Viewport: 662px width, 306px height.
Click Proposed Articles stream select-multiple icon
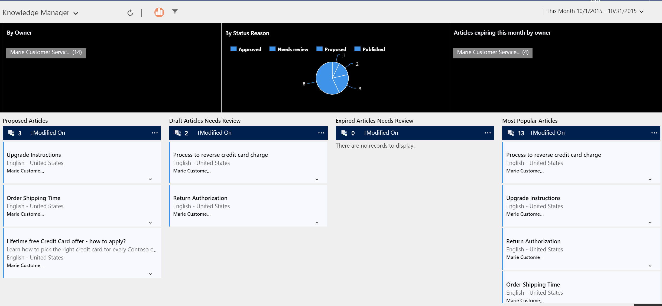[11, 133]
